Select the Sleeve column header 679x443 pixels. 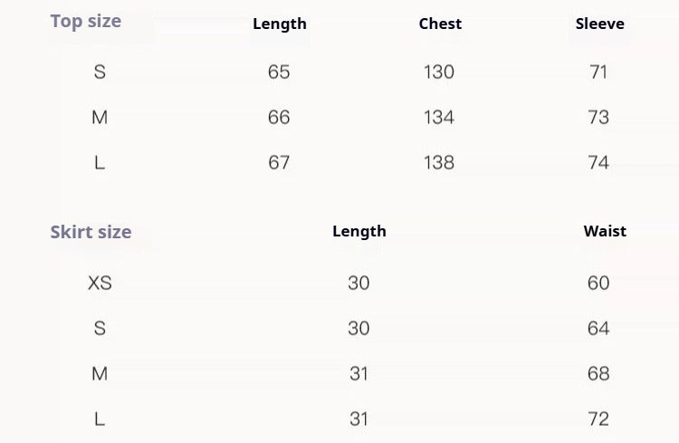pos(599,24)
